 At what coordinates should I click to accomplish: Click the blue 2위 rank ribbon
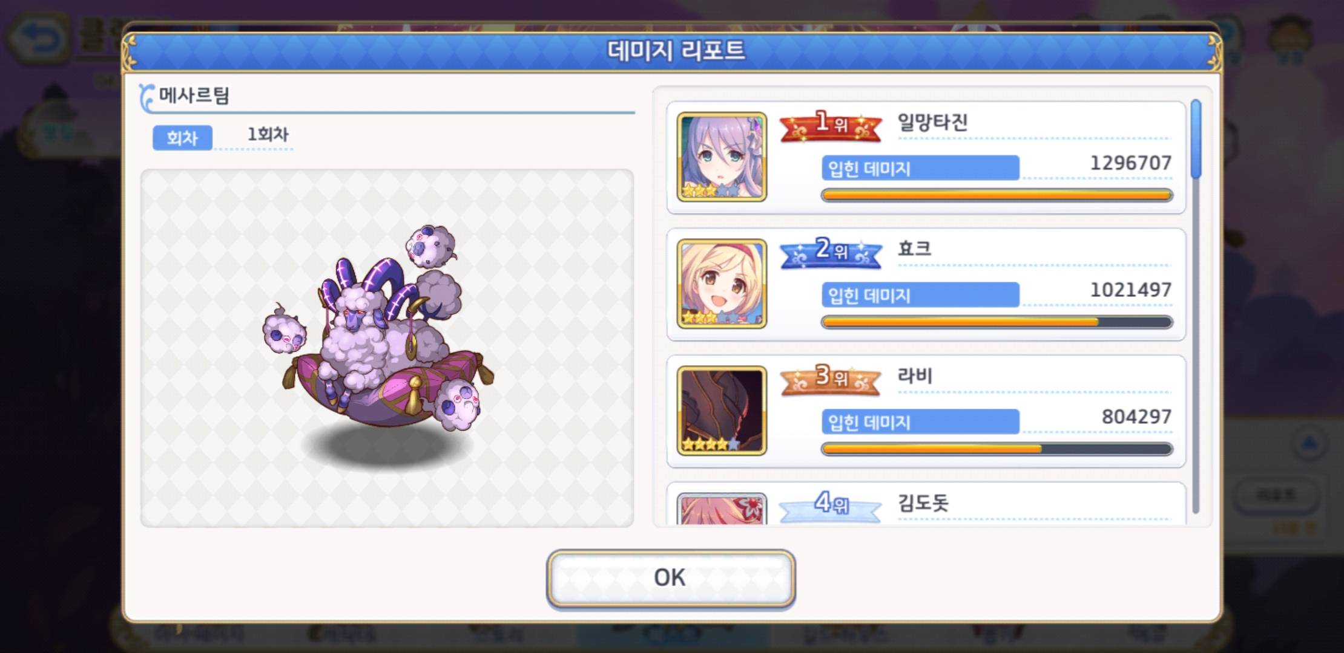point(831,252)
